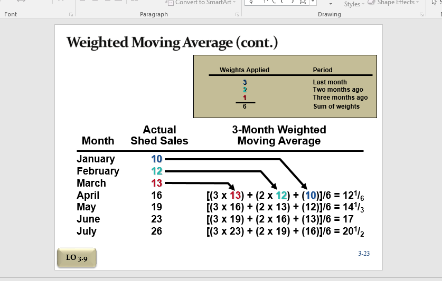Select the 'March' row label
The image size is (442, 281).
point(91,183)
